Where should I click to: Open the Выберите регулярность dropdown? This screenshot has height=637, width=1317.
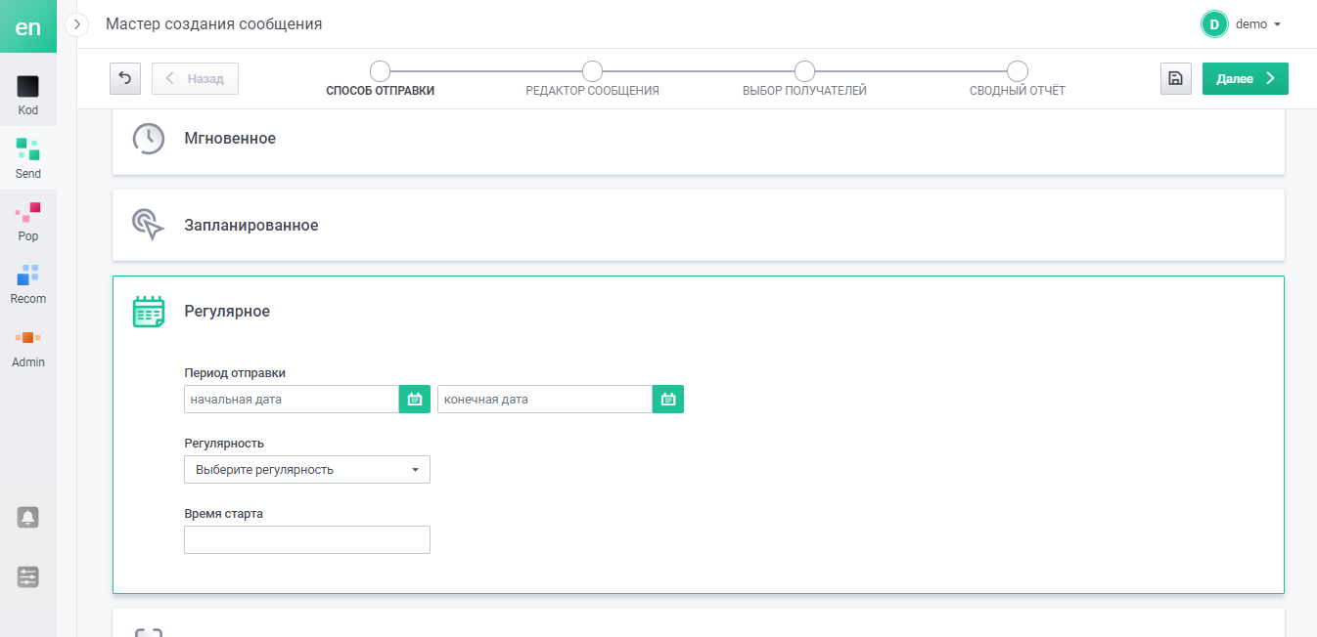pyautogui.click(x=307, y=470)
